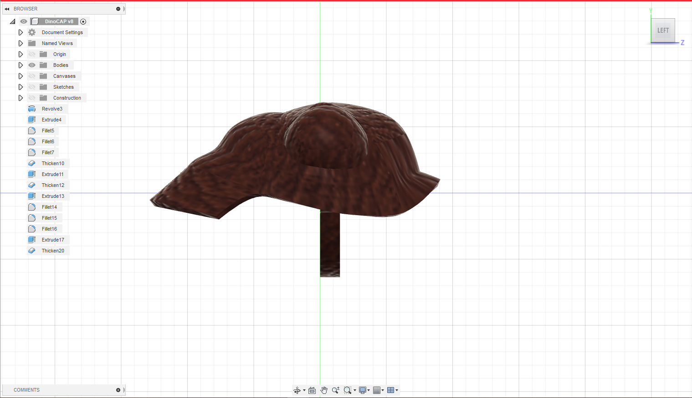Click the Thicken20 feature icon
The image size is (692, 398).
[x=32, y=251]
